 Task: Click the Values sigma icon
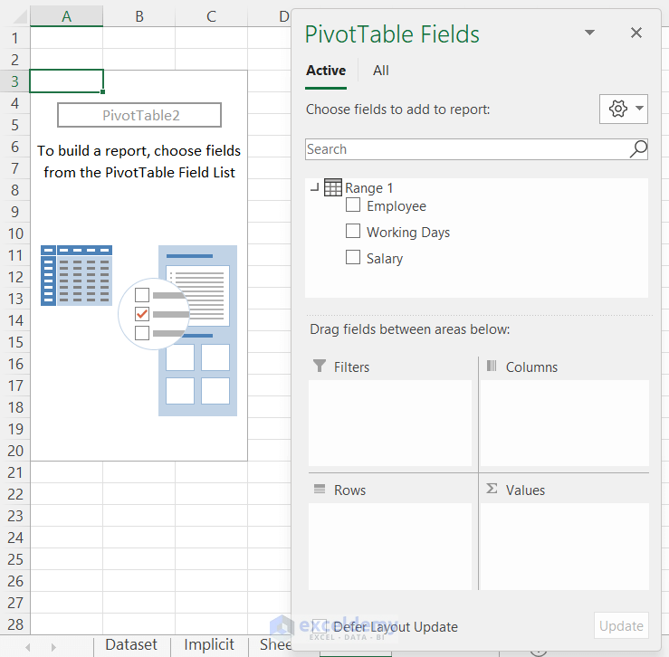(x=492, y=490)
